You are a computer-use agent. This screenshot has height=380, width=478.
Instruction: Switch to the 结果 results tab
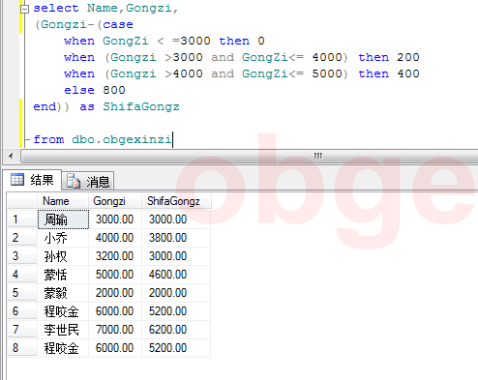tap(32, 180)
